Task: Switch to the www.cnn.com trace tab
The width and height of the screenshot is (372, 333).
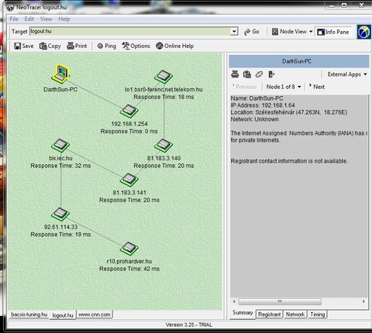Action: 95,314
